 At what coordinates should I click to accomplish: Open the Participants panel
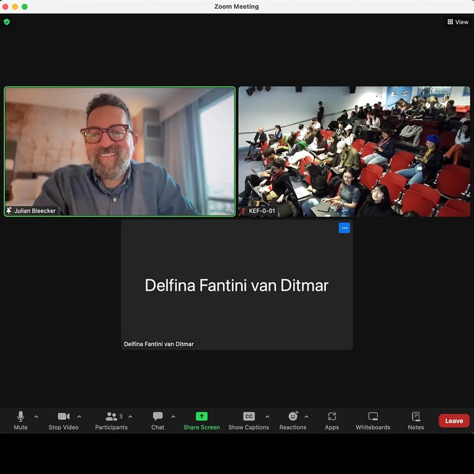(111, 420)
